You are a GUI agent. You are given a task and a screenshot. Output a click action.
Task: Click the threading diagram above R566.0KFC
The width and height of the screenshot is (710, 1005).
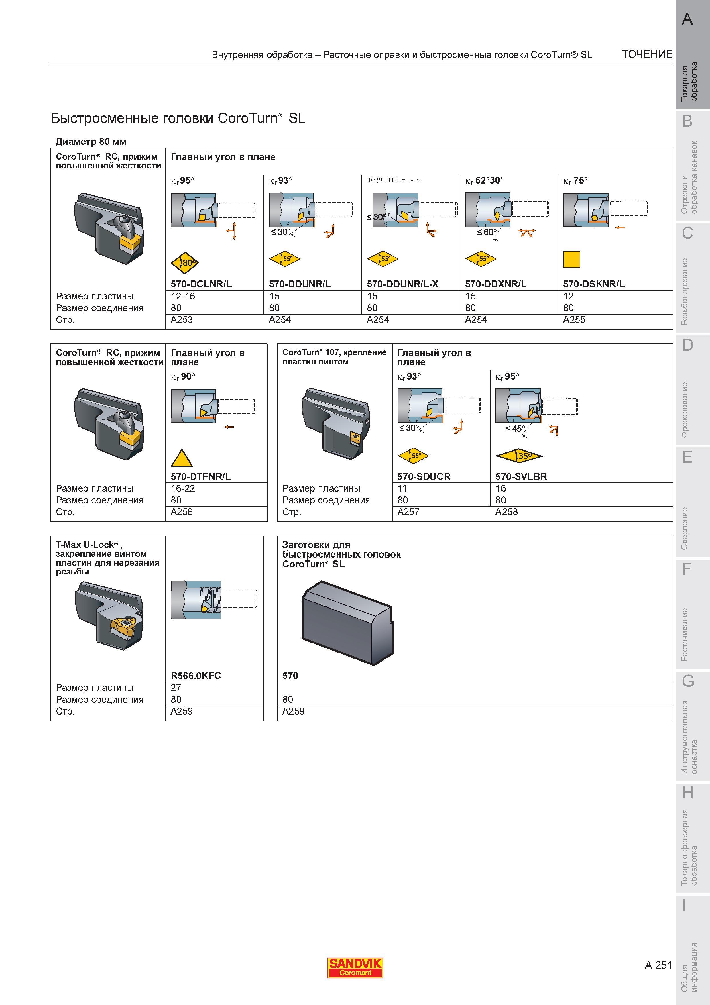pyautogui.click(x=214, y=600)
